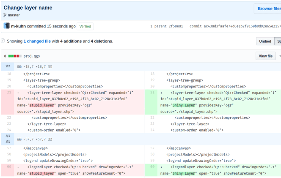Click left line number 21
This screenshot has height=178, width=281.
click(x=9, y=93)
